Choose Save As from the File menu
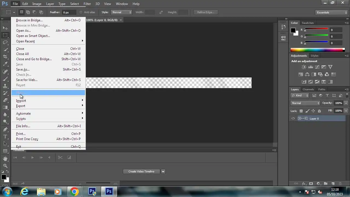 tap(48, 69)
